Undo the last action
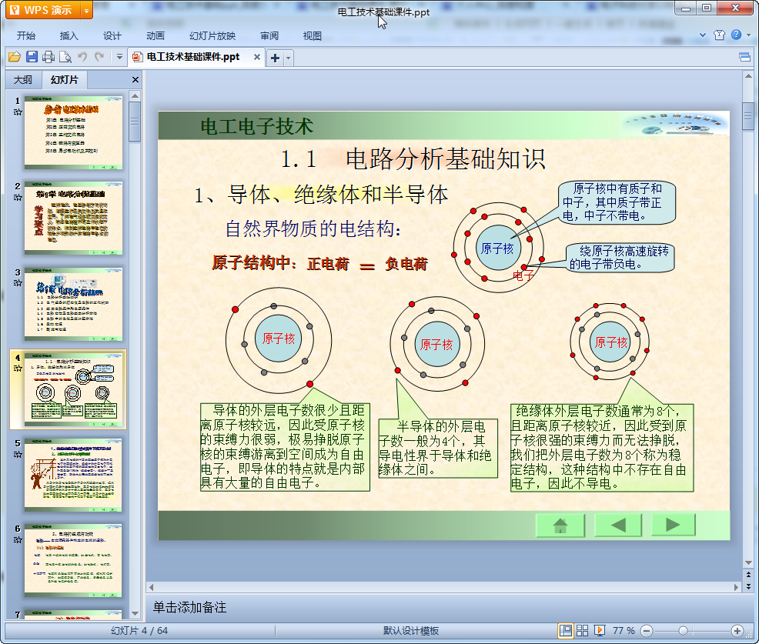 83,57
